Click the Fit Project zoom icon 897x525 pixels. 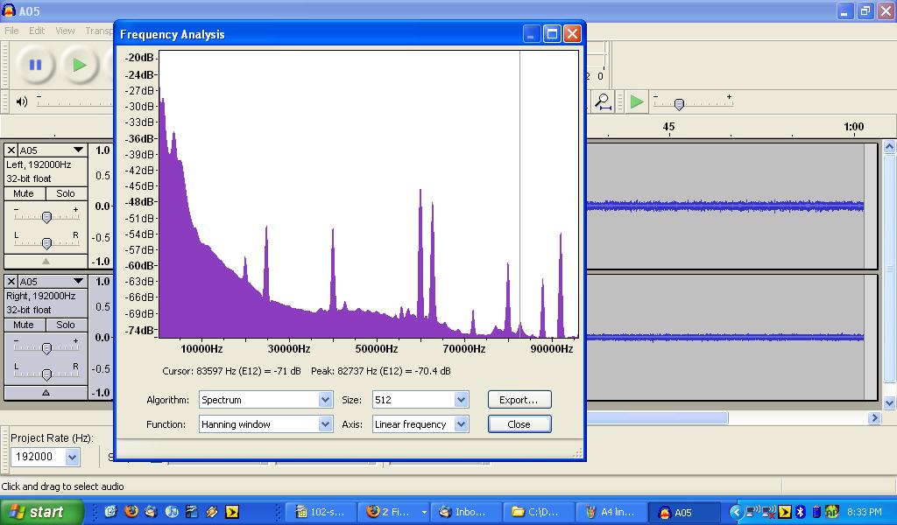coord(604,101)
